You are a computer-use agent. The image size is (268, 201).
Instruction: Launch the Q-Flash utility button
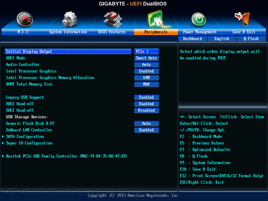251,39
